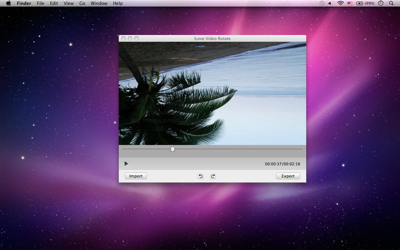Open the File menu

40,3
